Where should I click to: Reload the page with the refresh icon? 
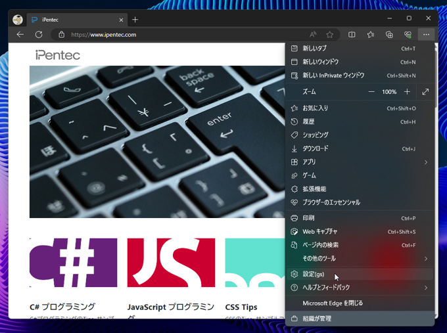click(x=39, y=34)
